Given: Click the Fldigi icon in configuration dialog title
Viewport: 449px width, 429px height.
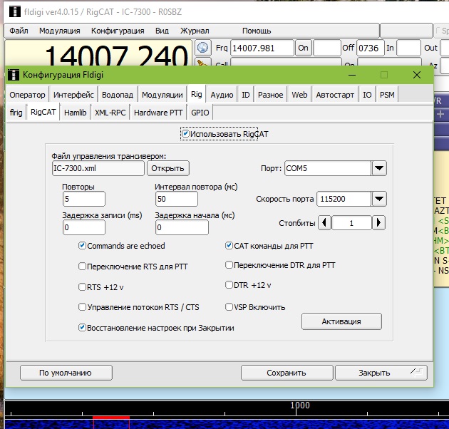Looking at the screenshot, I should (x=13, y=75).
